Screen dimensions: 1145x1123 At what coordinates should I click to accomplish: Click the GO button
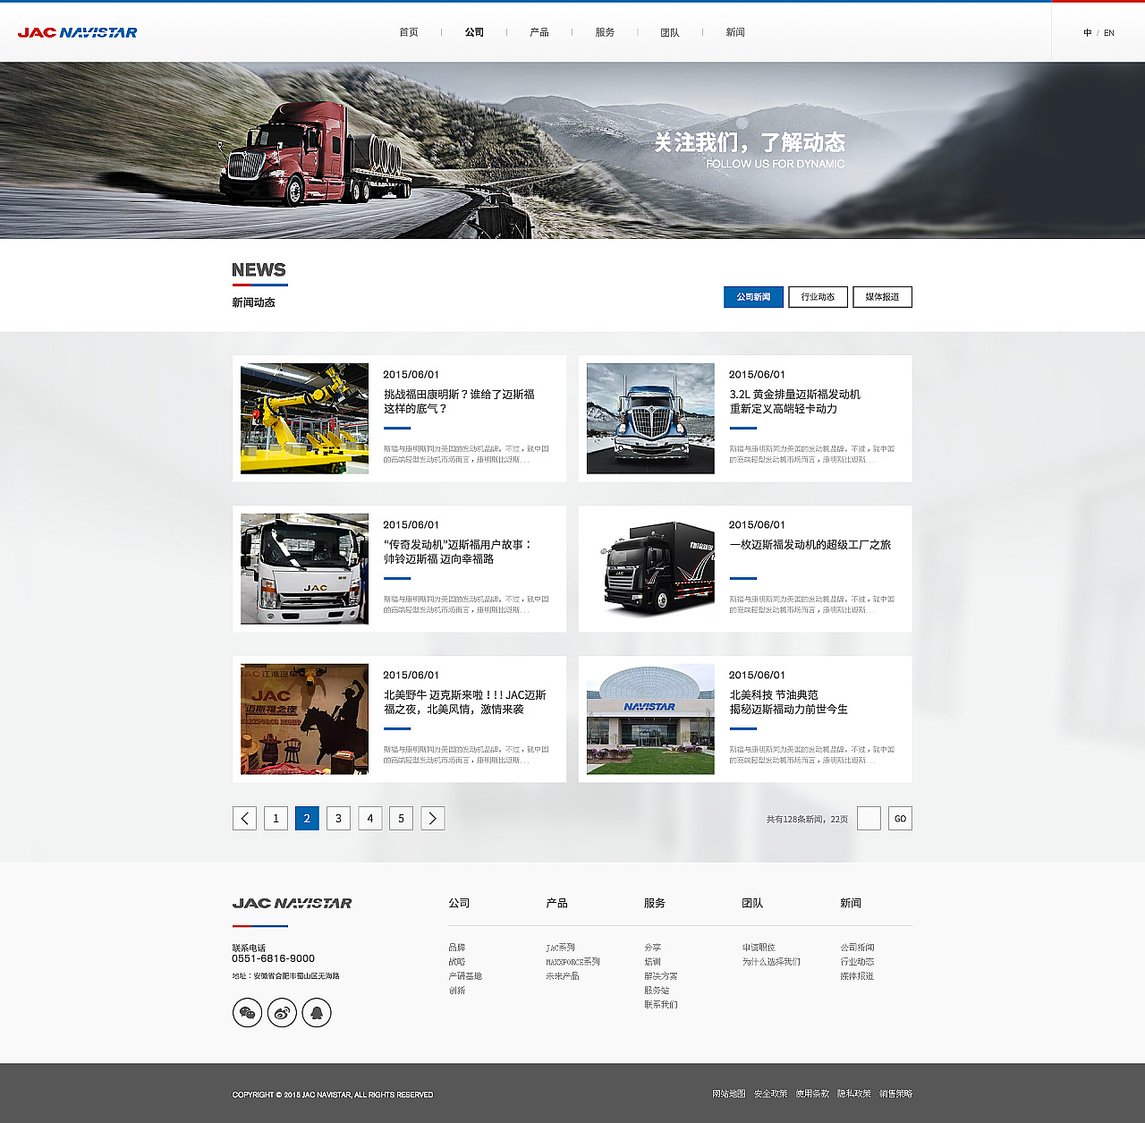900,819
